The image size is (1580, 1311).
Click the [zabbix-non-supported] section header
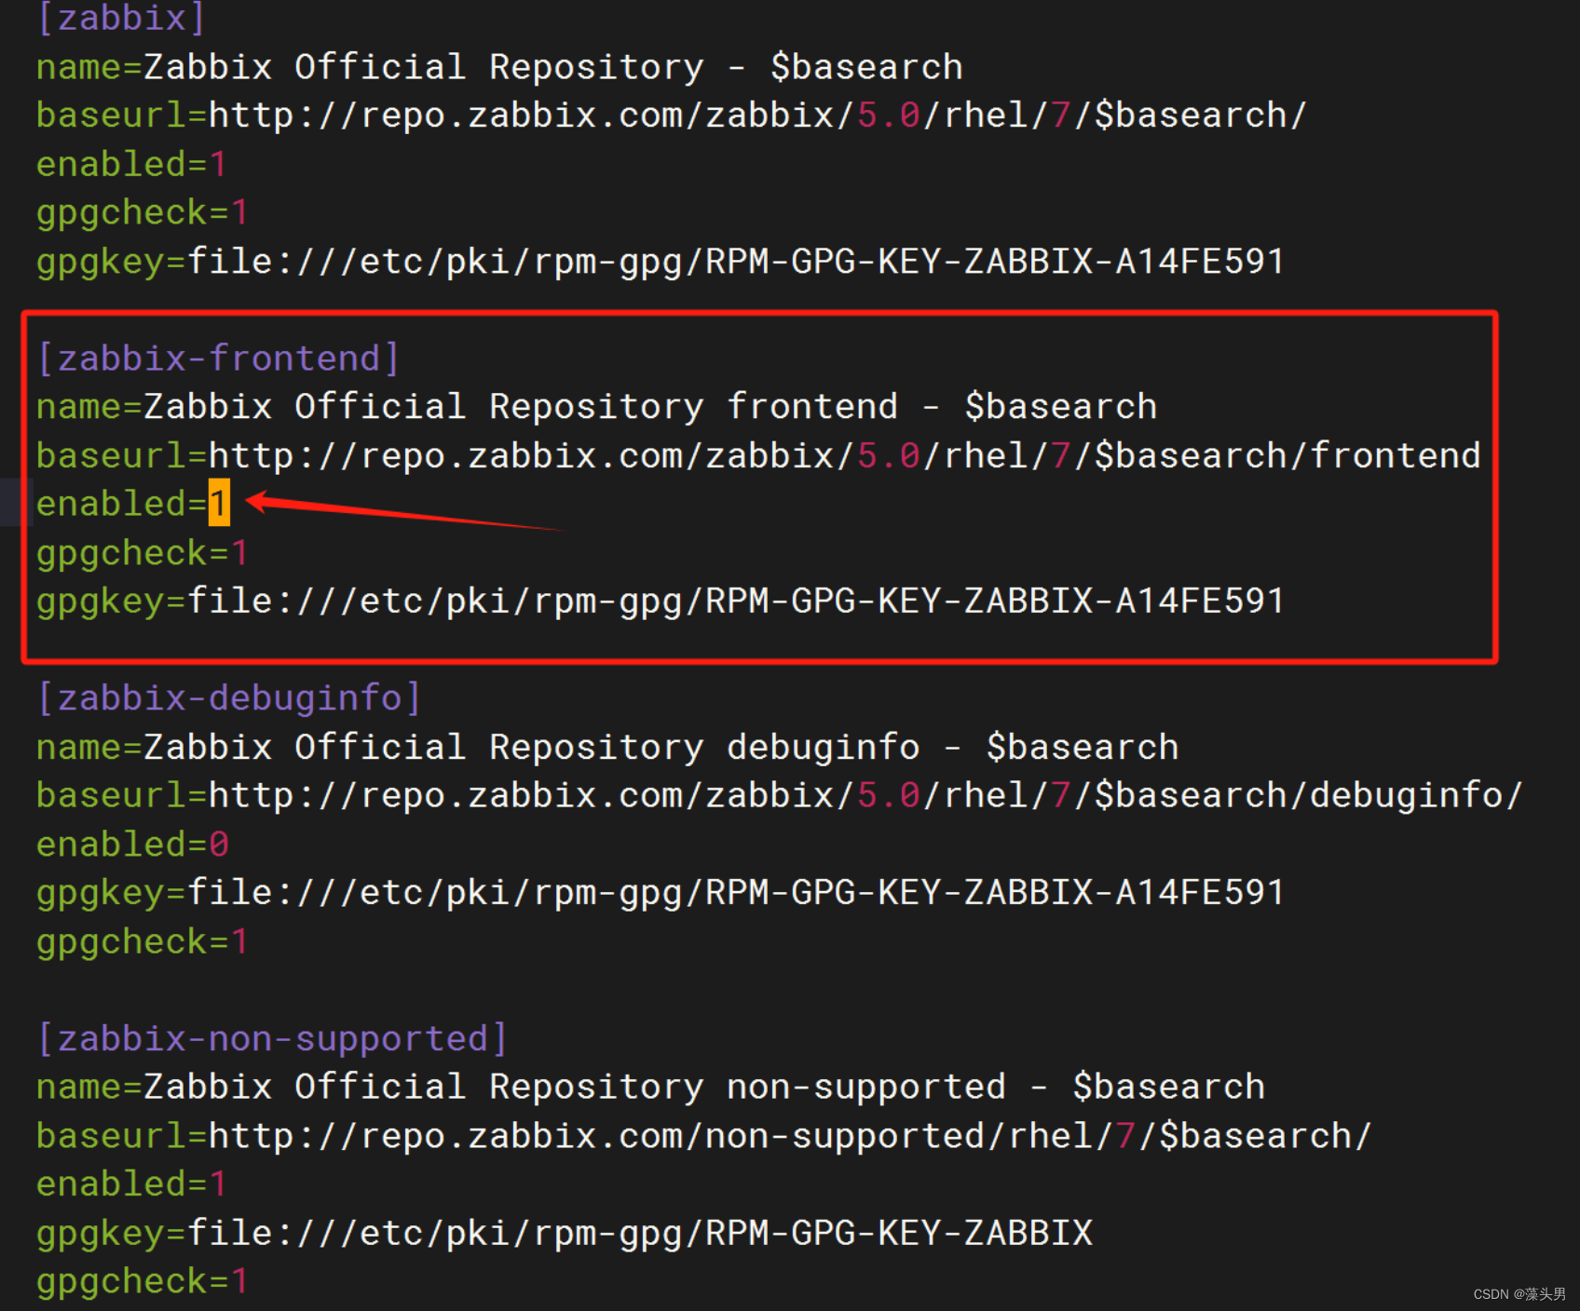(x=272, y=1037)
